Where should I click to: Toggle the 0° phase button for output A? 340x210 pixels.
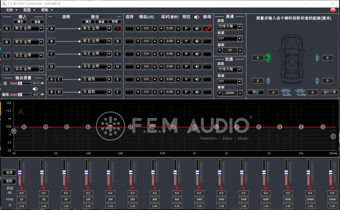click(187, 29)
